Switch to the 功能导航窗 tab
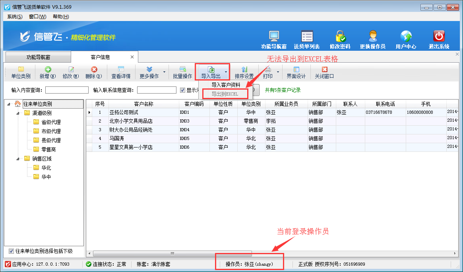The width and height of the screenshot is (463, 272). point(38,57)
